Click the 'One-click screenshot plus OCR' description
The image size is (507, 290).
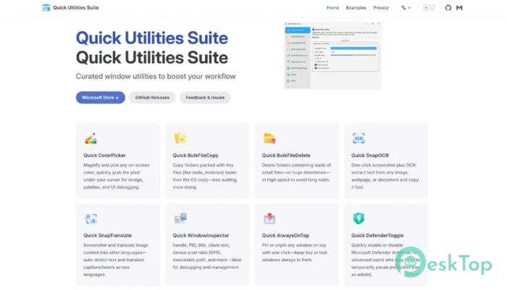coord(385,176)
